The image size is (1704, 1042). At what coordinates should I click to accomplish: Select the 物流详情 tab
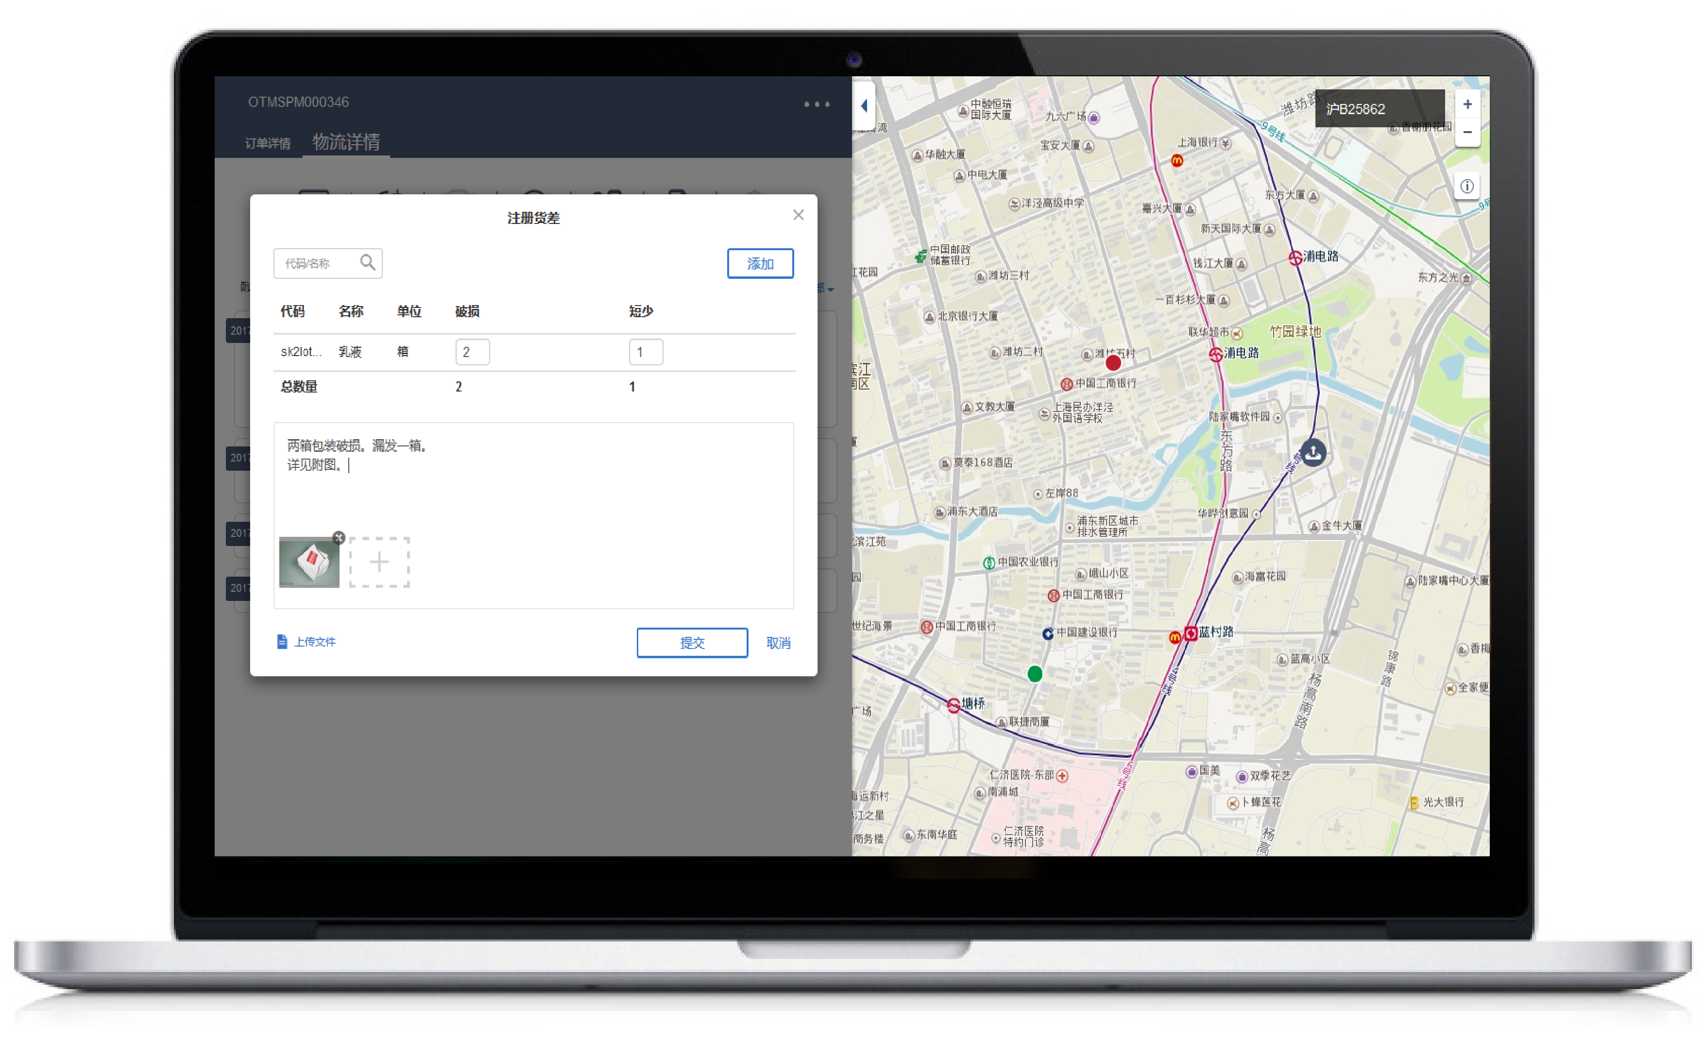click(x=346, y=142)
